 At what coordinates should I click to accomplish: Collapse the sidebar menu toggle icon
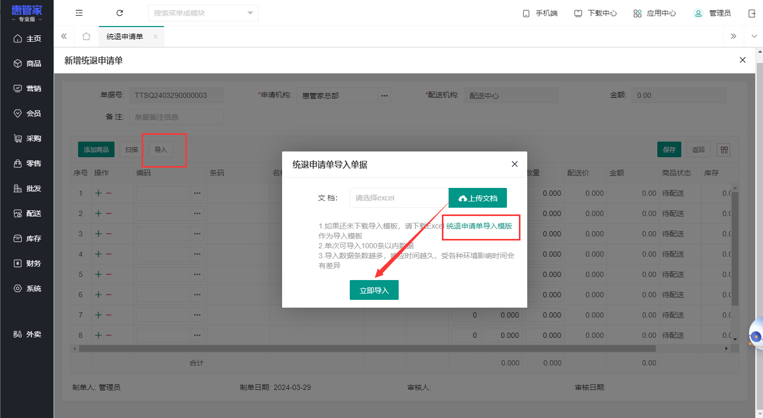pyautogui.click(x=79, y=13)
